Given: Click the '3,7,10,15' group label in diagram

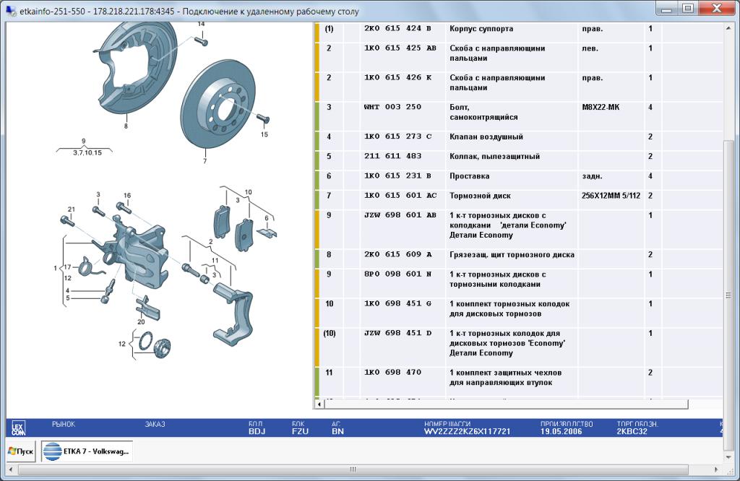Looking at the screenshot, I should click(x=87, y=153).
